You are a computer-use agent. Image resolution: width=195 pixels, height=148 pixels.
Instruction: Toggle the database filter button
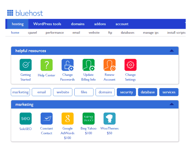point(148,92)
